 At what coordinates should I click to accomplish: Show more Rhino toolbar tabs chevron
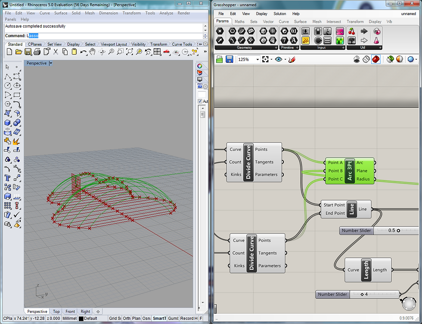click(200, 44)
